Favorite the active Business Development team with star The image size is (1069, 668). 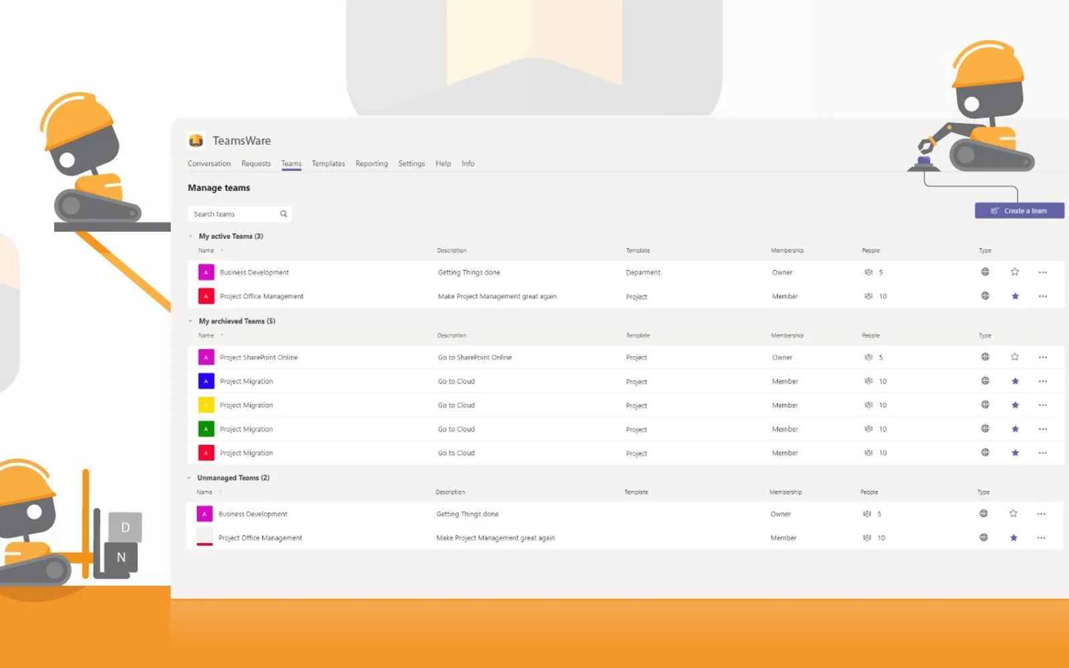click(1015, 272)
